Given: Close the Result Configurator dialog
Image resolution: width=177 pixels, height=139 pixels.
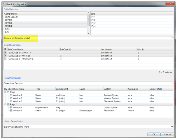Looking at the screenshot, I should pos(169,4).
